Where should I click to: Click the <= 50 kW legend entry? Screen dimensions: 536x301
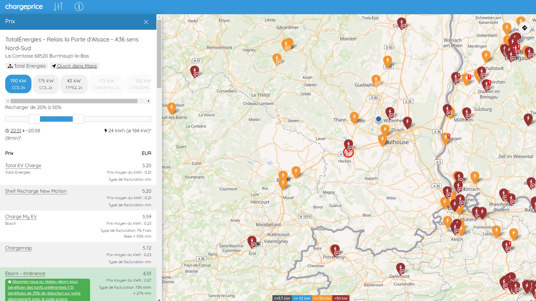click(x=322, y=298)
